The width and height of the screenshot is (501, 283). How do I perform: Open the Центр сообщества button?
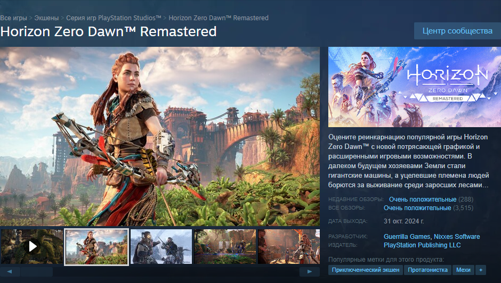click(457, 31)
